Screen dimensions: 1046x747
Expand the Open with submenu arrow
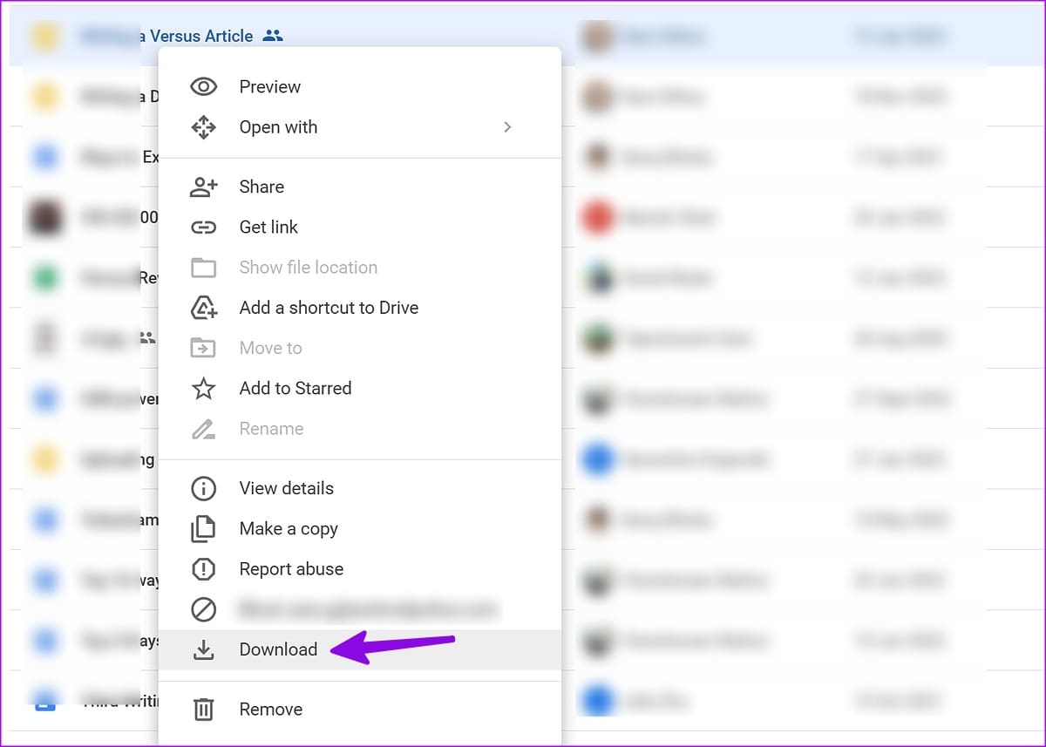507,127
